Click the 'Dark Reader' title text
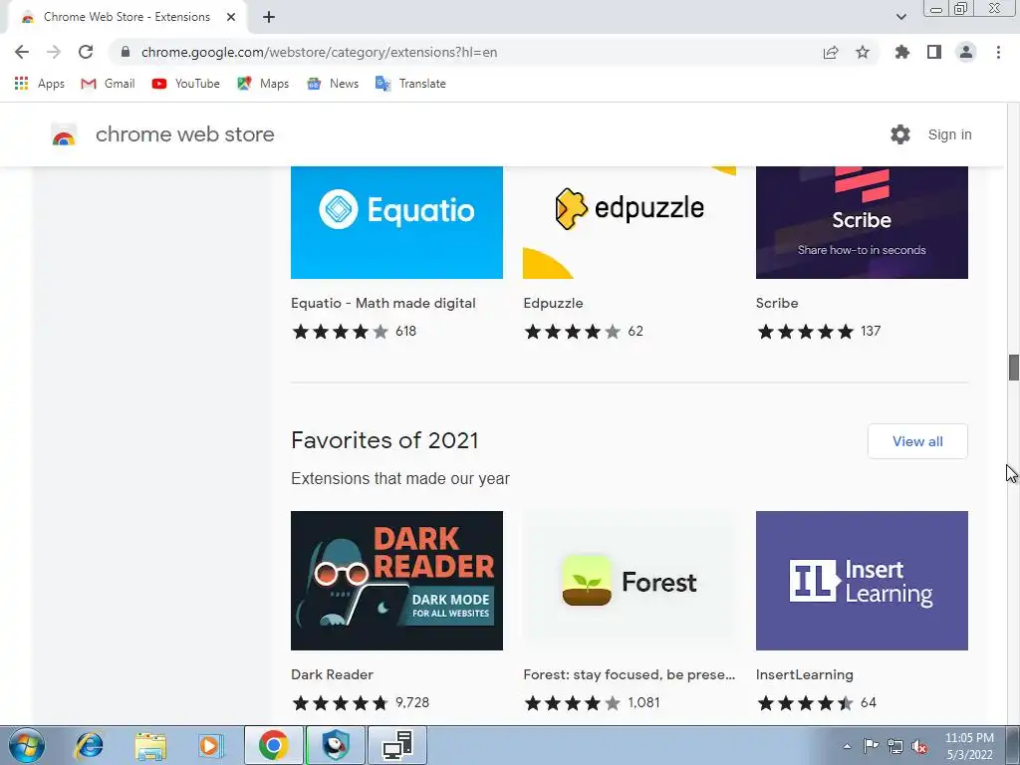The width and height of the screenshot is (1020, 765). coord(332,674)
